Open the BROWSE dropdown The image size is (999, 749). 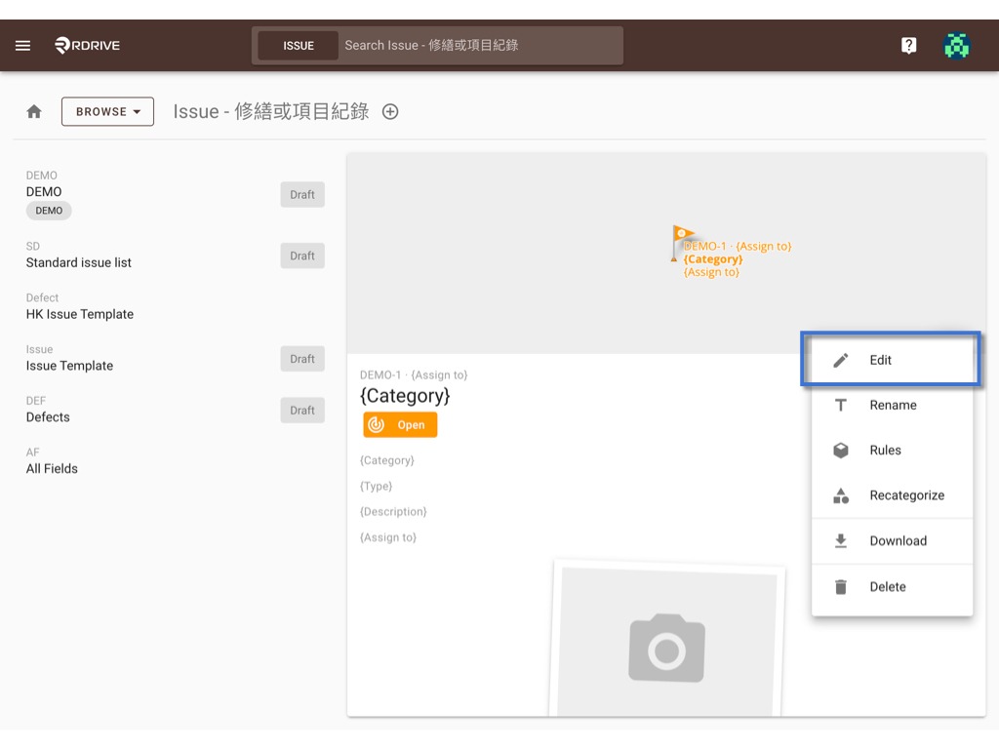107,111
